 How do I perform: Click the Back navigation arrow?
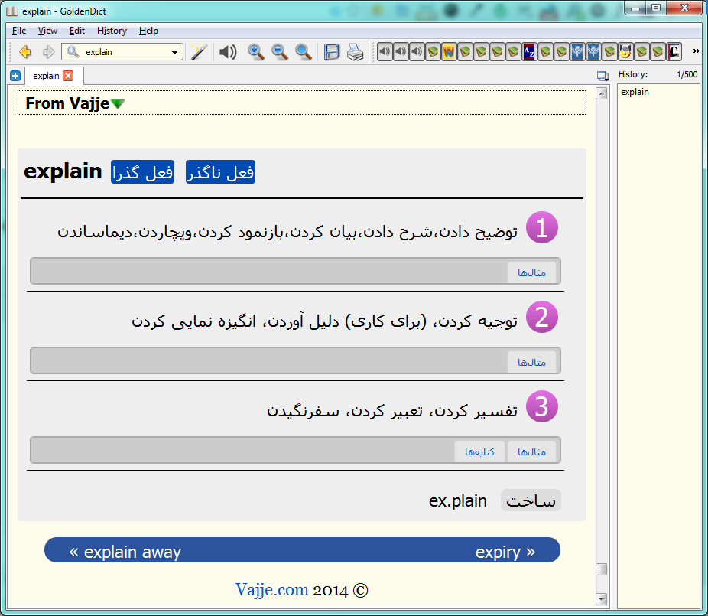point(24,52)
